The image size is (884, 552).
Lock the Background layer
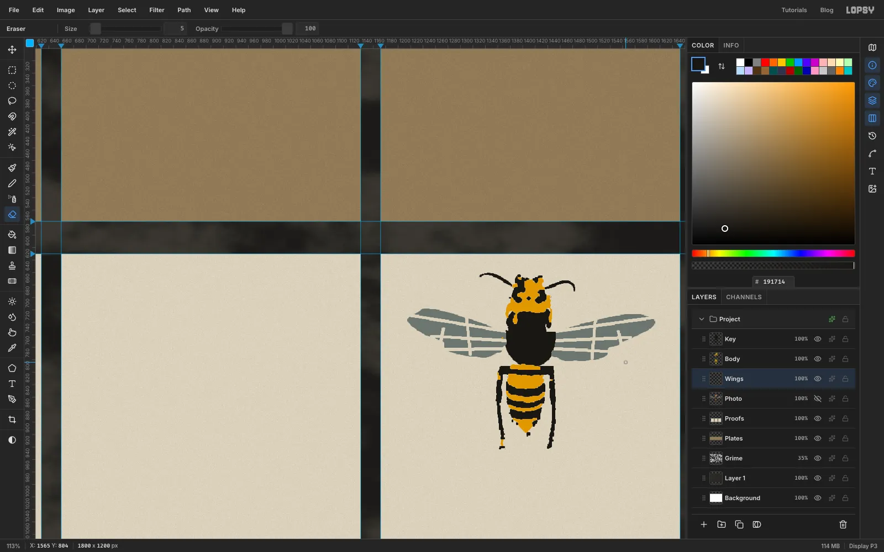coord(845,498)
